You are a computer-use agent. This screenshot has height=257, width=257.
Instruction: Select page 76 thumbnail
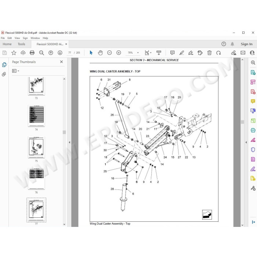coord(36,179)
